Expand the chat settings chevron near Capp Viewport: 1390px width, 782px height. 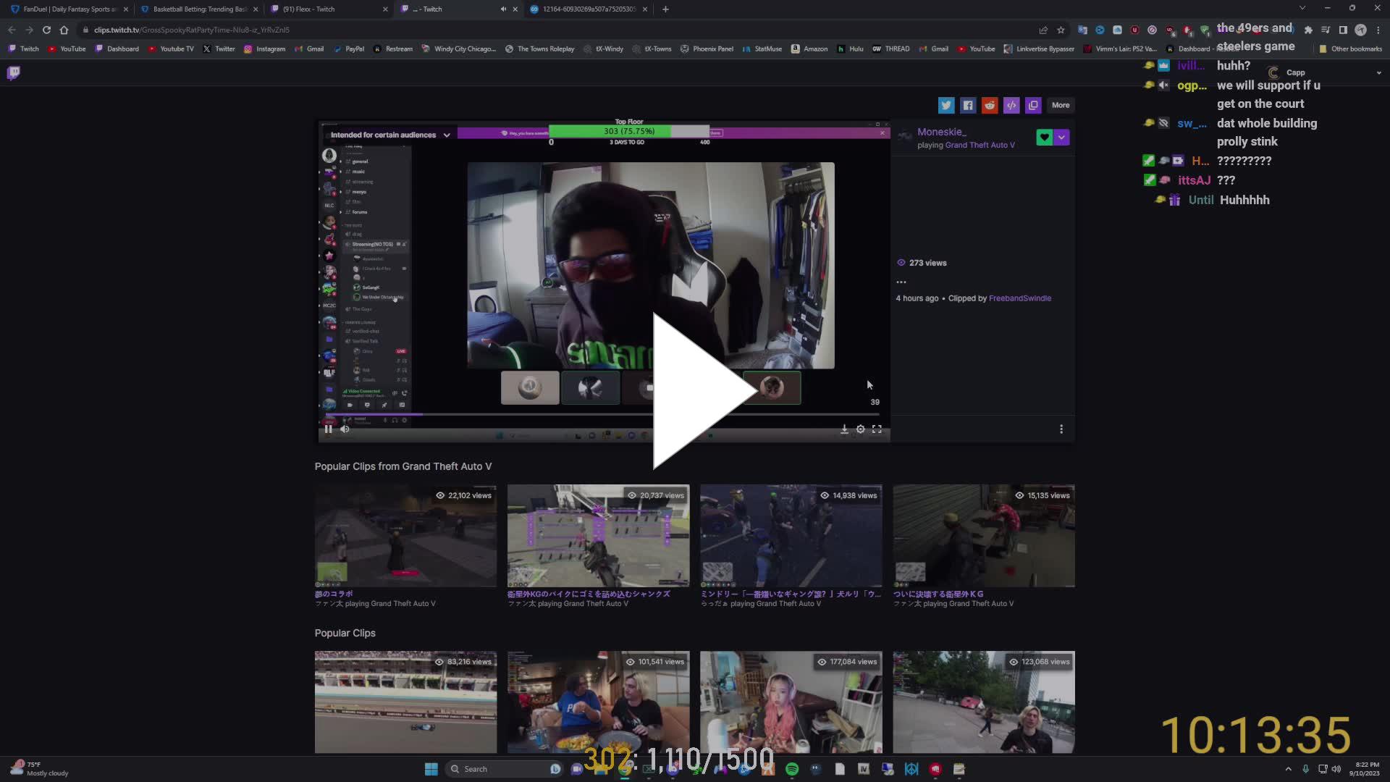1379,72
